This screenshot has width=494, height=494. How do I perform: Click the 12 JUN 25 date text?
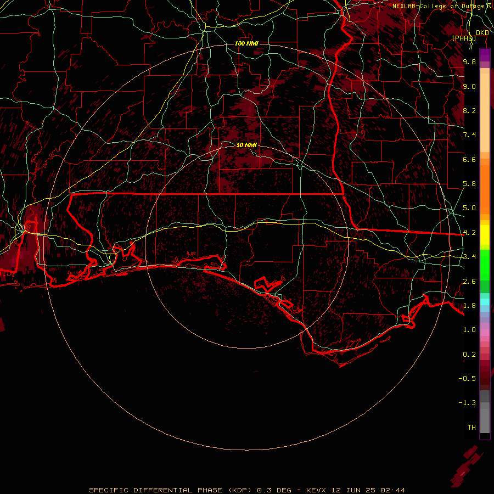[353, 490]
